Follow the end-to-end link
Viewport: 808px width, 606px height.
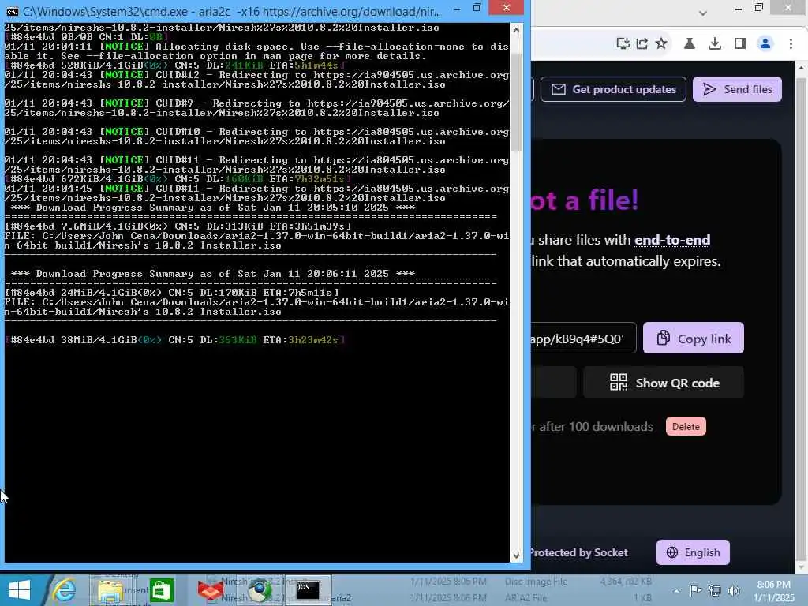[x=672, y=240]
